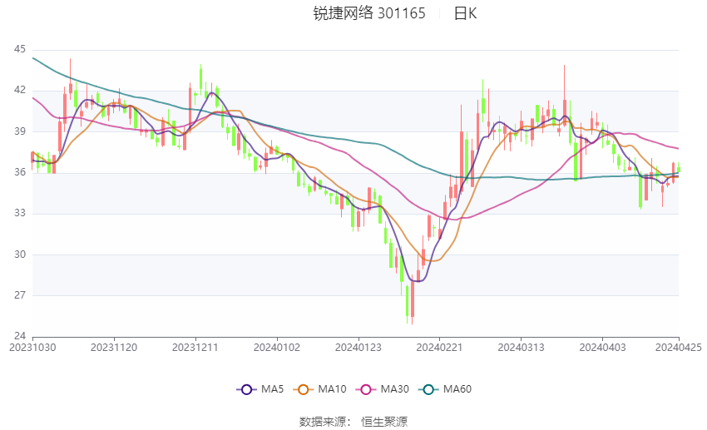707x430 pixels.
Task: Hide the MA5 line via its label
Action: point(272,389)
